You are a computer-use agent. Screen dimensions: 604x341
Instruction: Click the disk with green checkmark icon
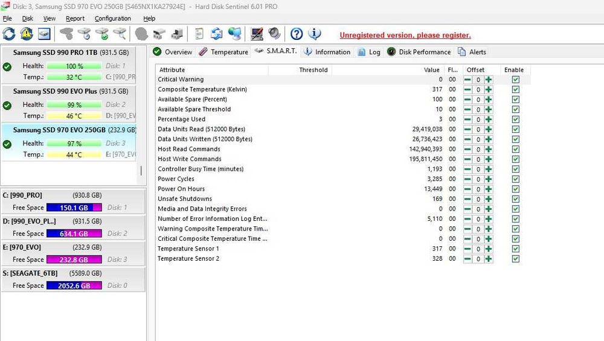point(102,34)
